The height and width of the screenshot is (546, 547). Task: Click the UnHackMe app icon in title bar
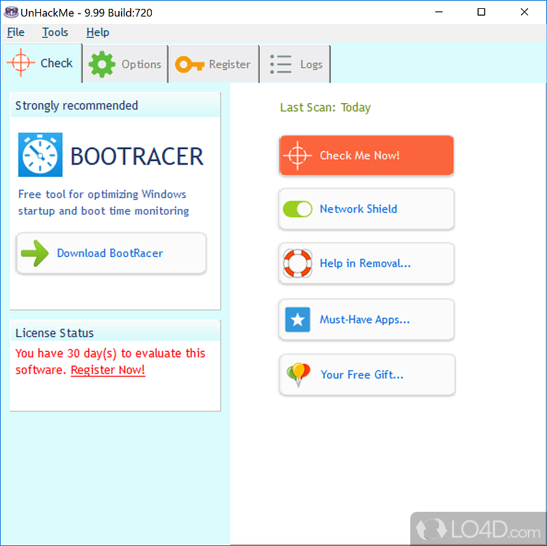pos(11,12)
